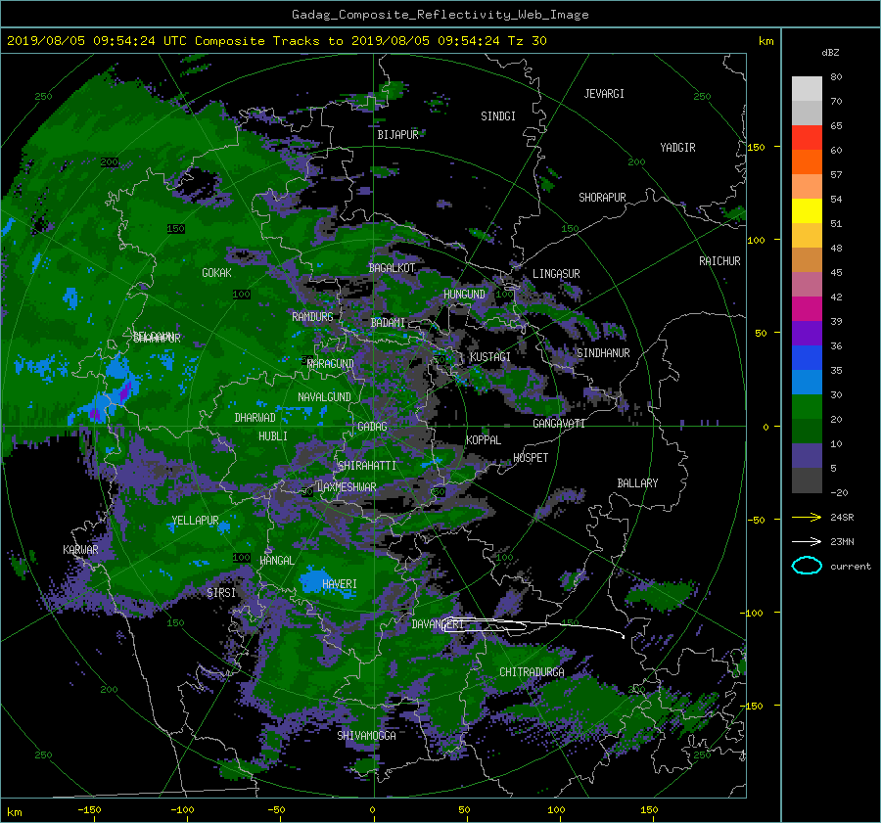Select the HANGAL city label
The height and width of the screenshot is (823, 881).
(276, 561)
